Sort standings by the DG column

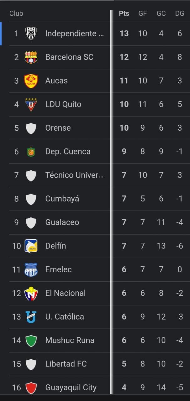coord(180,13)
